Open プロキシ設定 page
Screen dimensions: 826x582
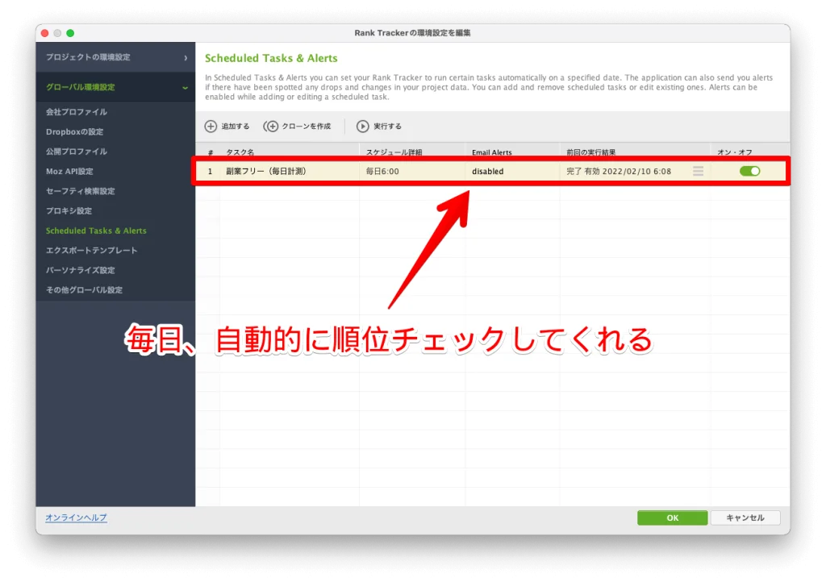(69, 210)
